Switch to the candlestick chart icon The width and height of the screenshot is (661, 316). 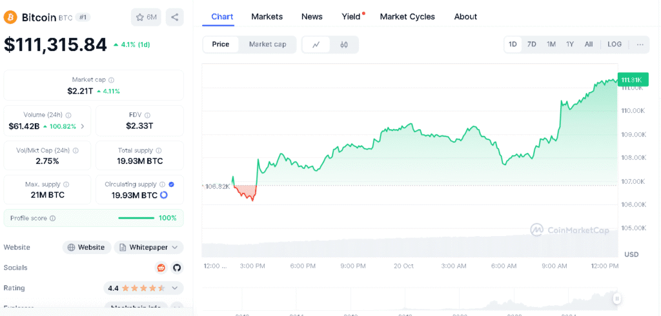pos(344,44)
